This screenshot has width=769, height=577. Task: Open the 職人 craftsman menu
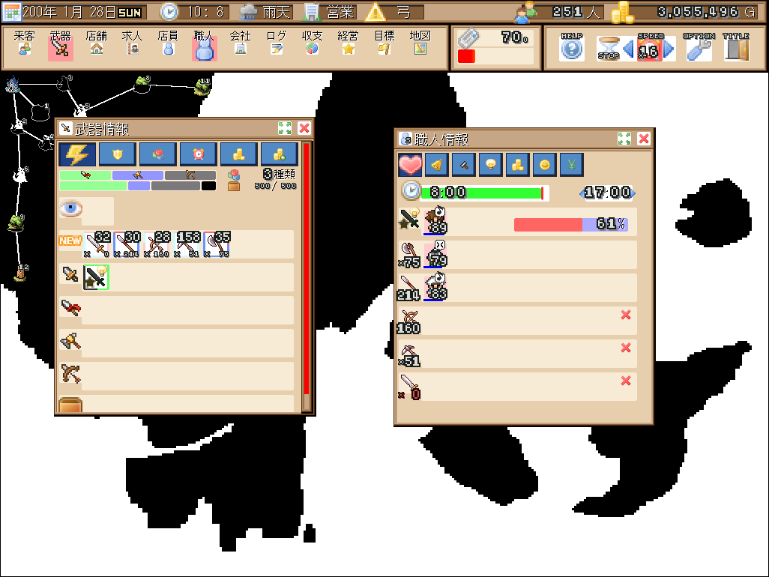[x=205, y=45]
